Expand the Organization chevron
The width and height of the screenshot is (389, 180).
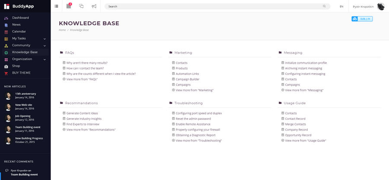pos(45,60)
